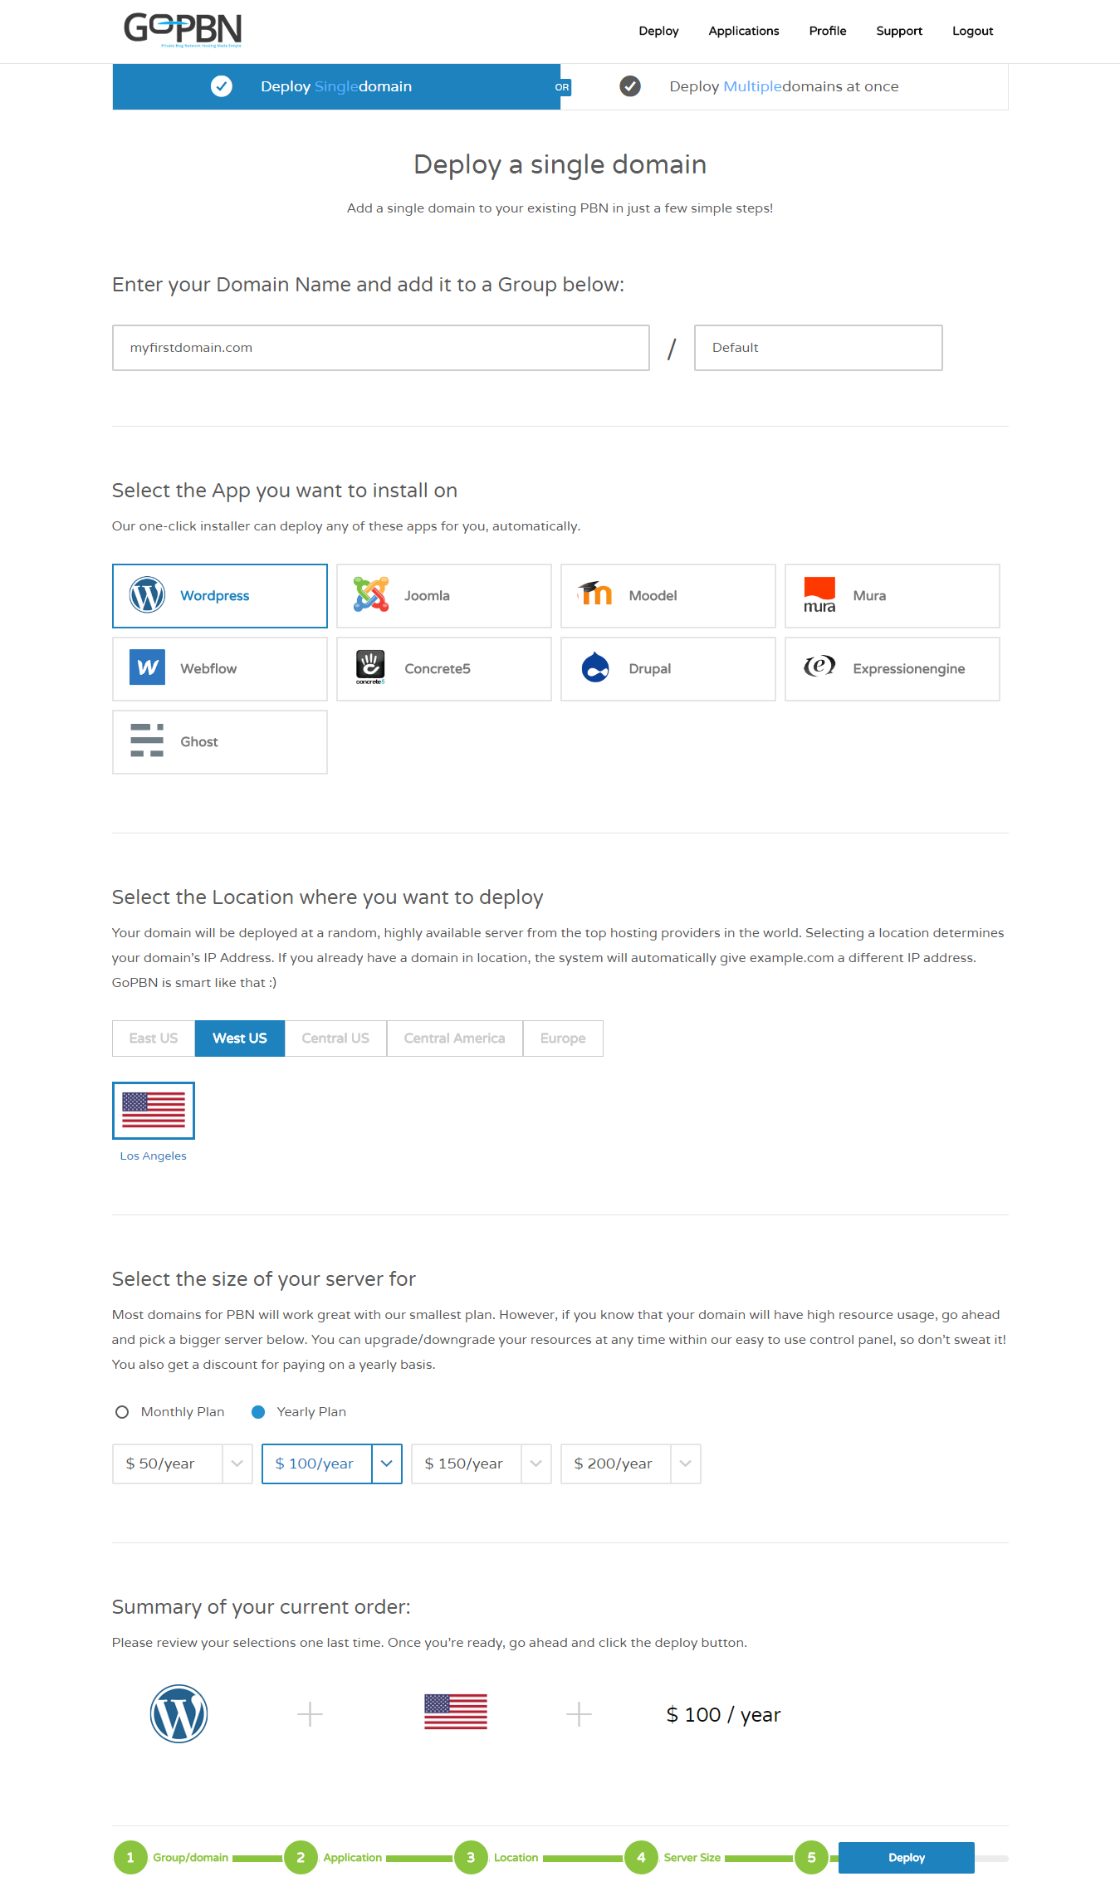1120x1901 pixels.
Task: Switch to the Europe location tab
Action: (x=563, y=1038)
